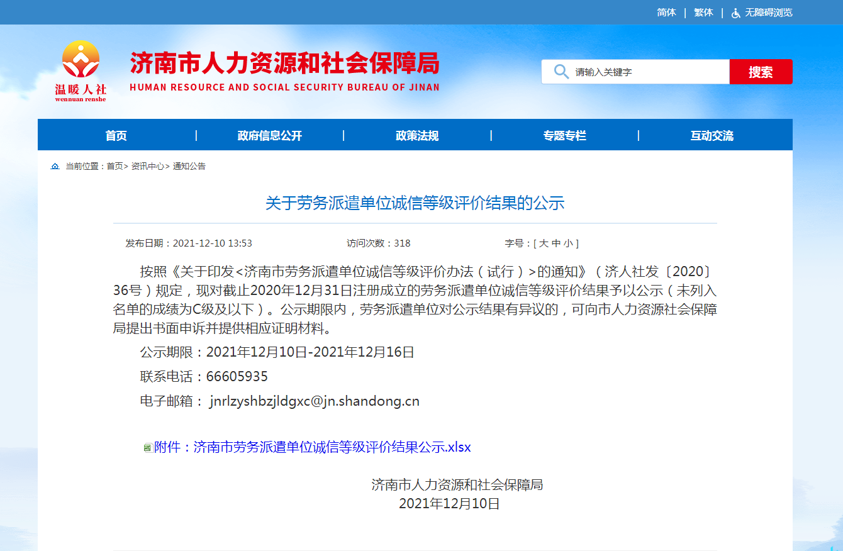The image size is (843, 551).
Task: Go to 通知公告 in breadcrumb
Action: [189, 166]
